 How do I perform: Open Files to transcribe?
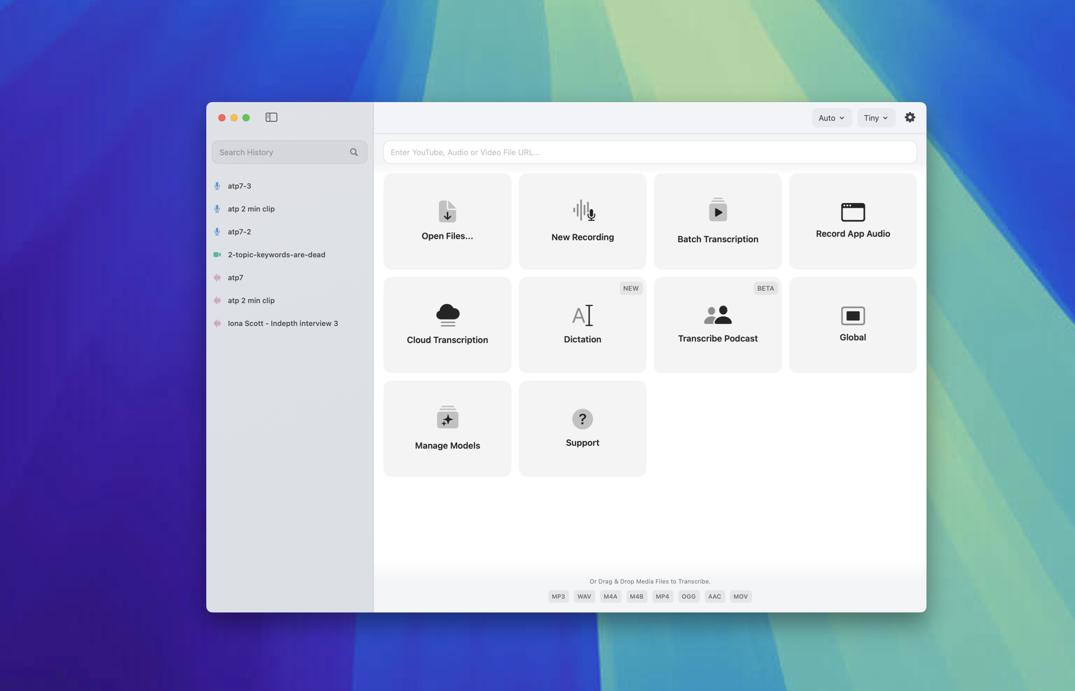[x=447, y=221]
